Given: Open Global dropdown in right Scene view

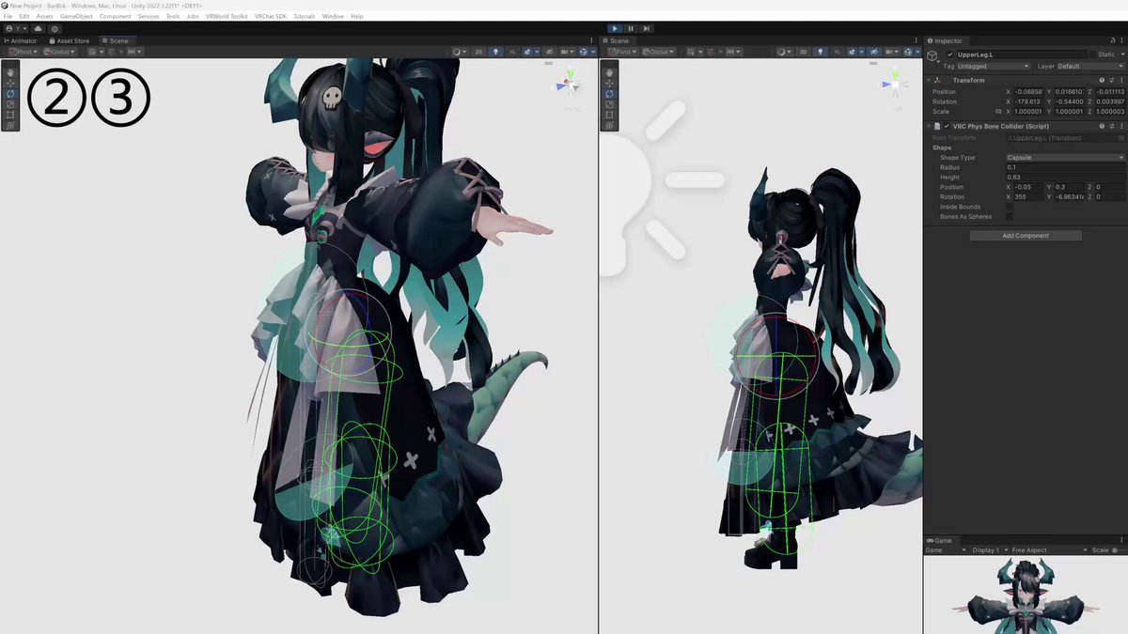Looking at the screenshot, I should point(659,52).
